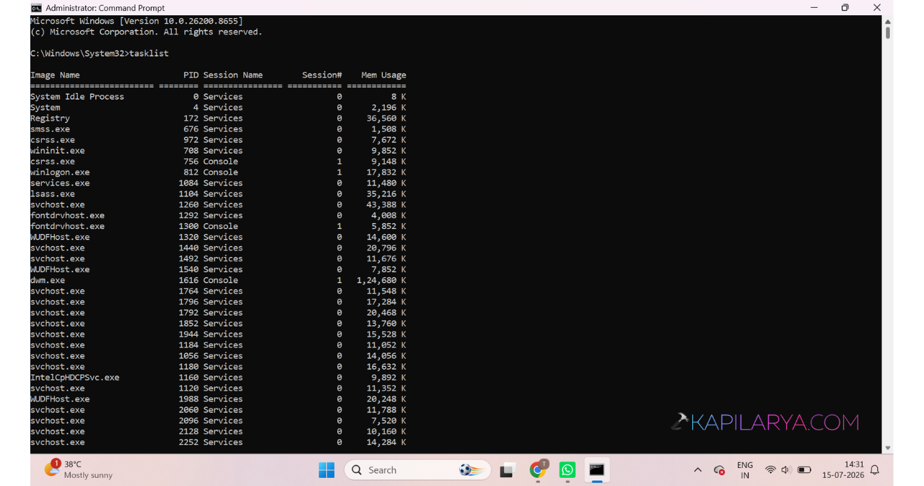Click the "Session#" column header text
Viewport: 924px width, 486px height.
pos(322,75)
